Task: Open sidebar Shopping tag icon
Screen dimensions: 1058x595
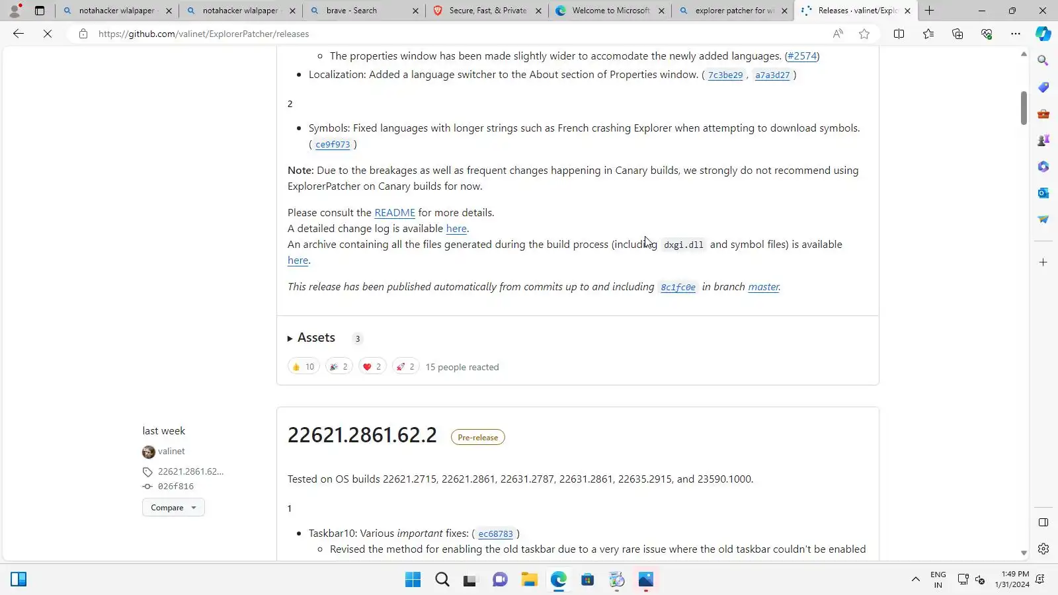Action: 1043,87
